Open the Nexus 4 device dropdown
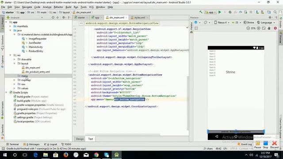Viewport: 283px width, 159px height. coord(222,23)
